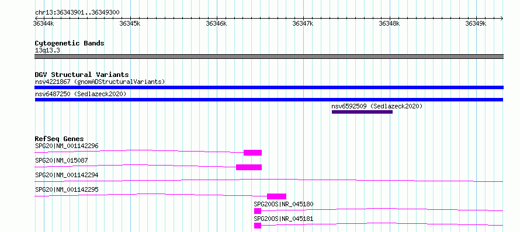This screenshot has height=232, width=520.
Task: Click the 36346k ruler tick label
Action: coord(217,23)
